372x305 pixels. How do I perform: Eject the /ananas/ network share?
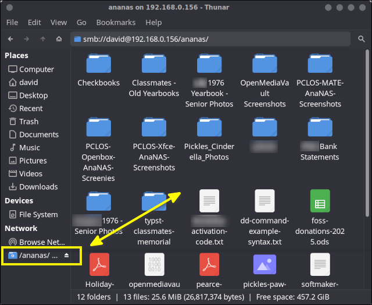tap(66, 256)
